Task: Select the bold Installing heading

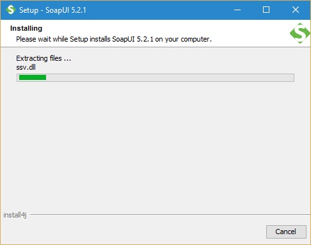Action: pyautogui.click(x=26, y=28)
